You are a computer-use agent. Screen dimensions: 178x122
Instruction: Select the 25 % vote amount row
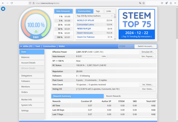(63, 25)
